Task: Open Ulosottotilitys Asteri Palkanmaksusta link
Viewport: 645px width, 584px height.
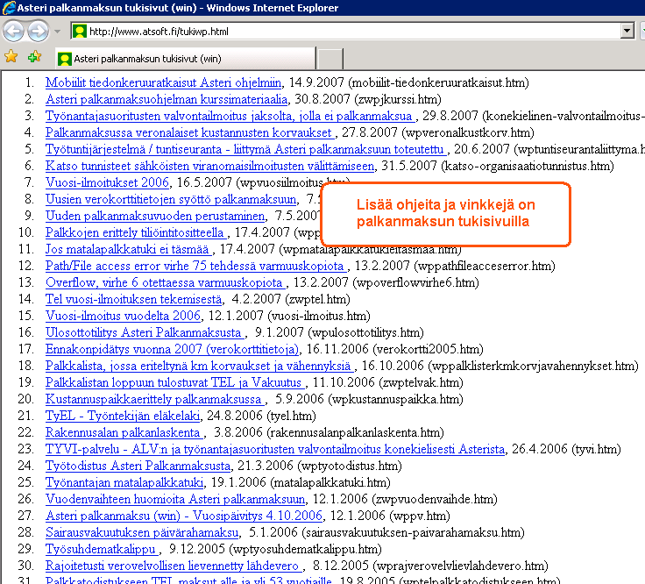Action: pos(145,332)
